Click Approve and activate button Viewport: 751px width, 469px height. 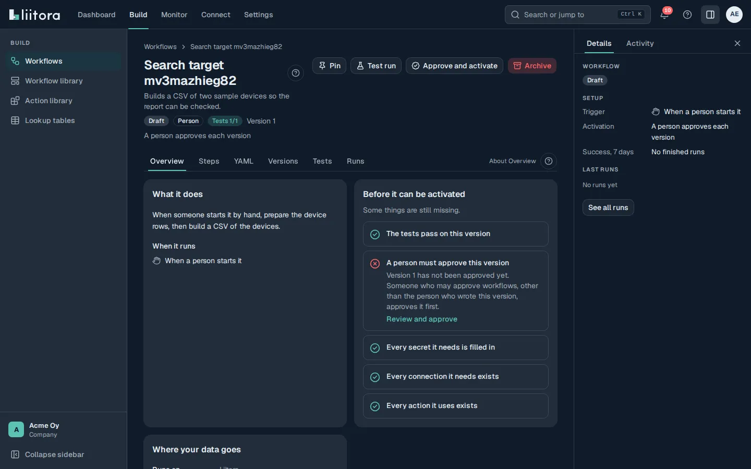pyautogui.click(x=454, y=66)
